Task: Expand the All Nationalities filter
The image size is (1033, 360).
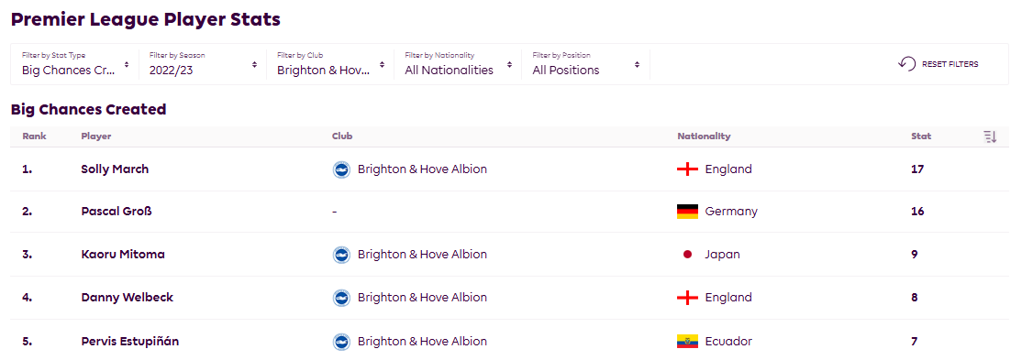Action: point(459,64)
